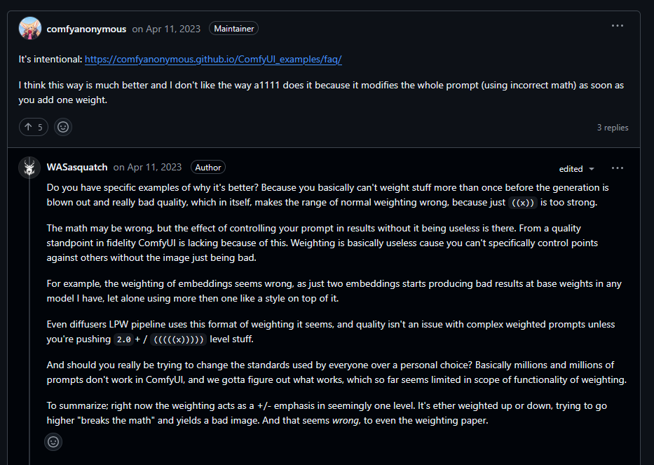Viewport: 654px width, 465px height.
Task: Add emoji reaction to WASasquatch's reply
Action: [53, 442]
